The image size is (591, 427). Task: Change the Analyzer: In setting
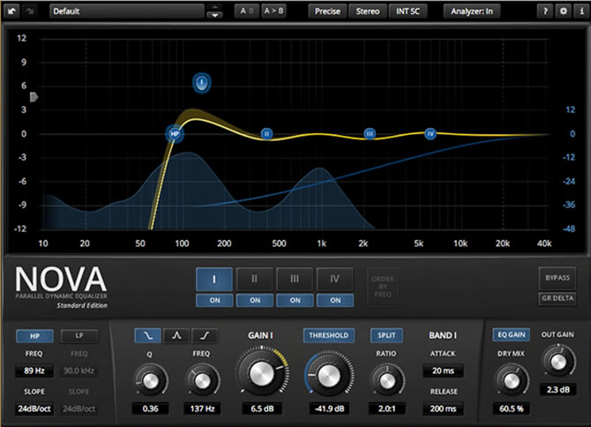(x=472, y=11)
